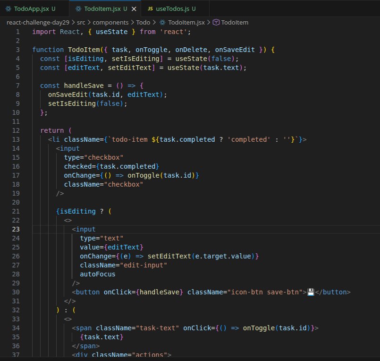Select the TodoItem.jsx file breadcrumb
The height and width of the screenshot is (361, 380).
pyautogui.click(x=186, y=22)
